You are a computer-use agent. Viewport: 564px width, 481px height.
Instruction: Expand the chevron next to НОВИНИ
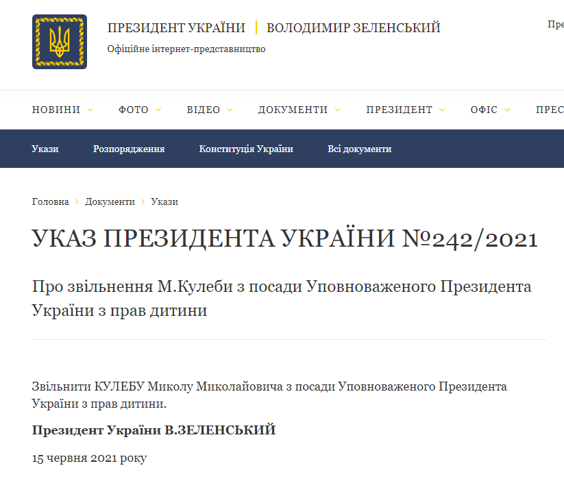click(x=90, y=110)
